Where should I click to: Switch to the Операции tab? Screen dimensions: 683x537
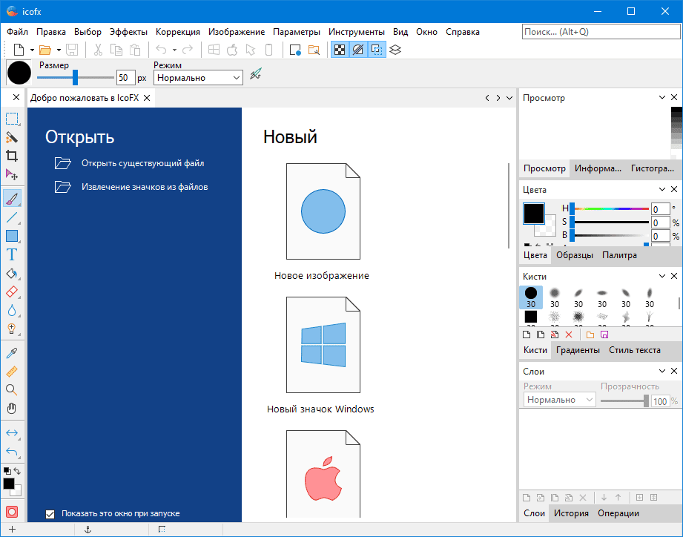point(618,513)
